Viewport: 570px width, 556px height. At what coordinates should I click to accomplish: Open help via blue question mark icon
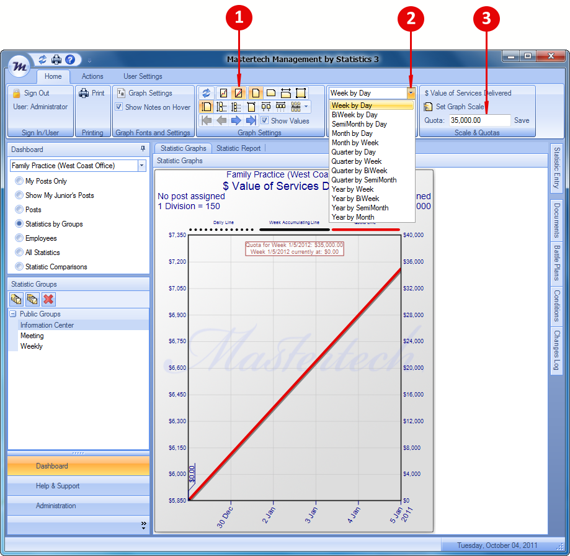(x=70, y=60)
